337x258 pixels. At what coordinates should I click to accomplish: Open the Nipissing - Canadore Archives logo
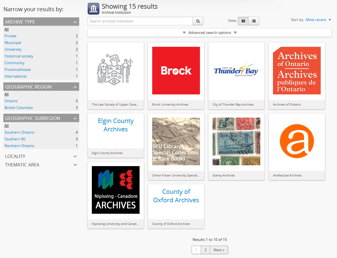point(116,190)
